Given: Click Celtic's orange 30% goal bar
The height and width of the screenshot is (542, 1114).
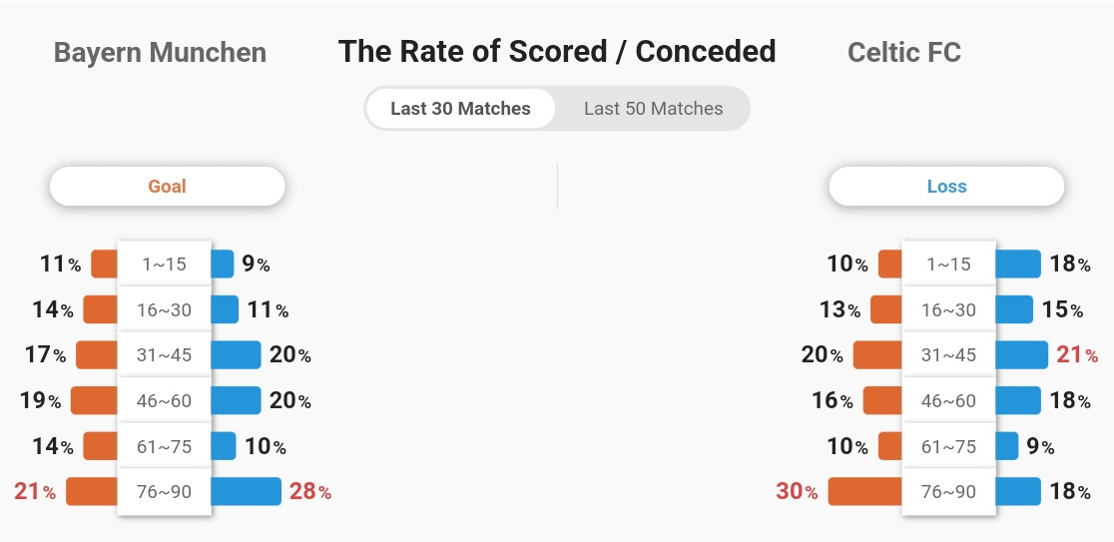Looking at the screenshot, I should coord(865,491).
